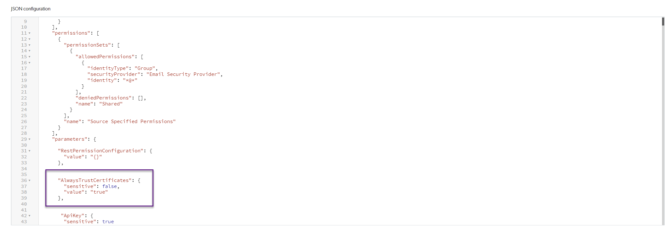Click the "Shared" name value
The image size is (668, 232).
coord(111,104)
